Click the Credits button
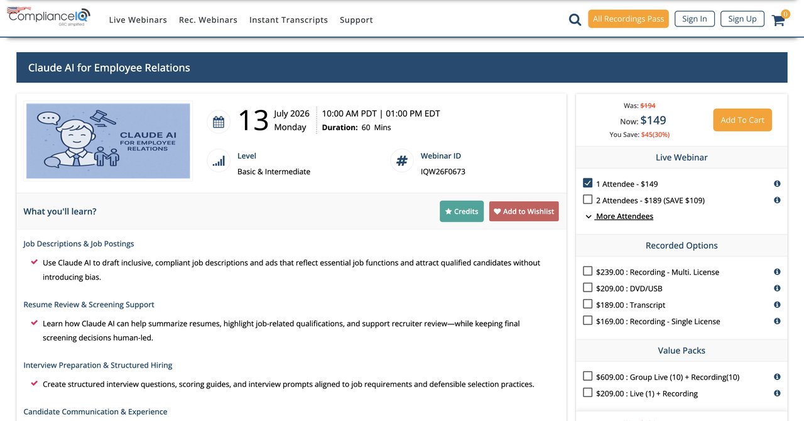The width and height of the screenshot is (804, 421). coord(462,211)
